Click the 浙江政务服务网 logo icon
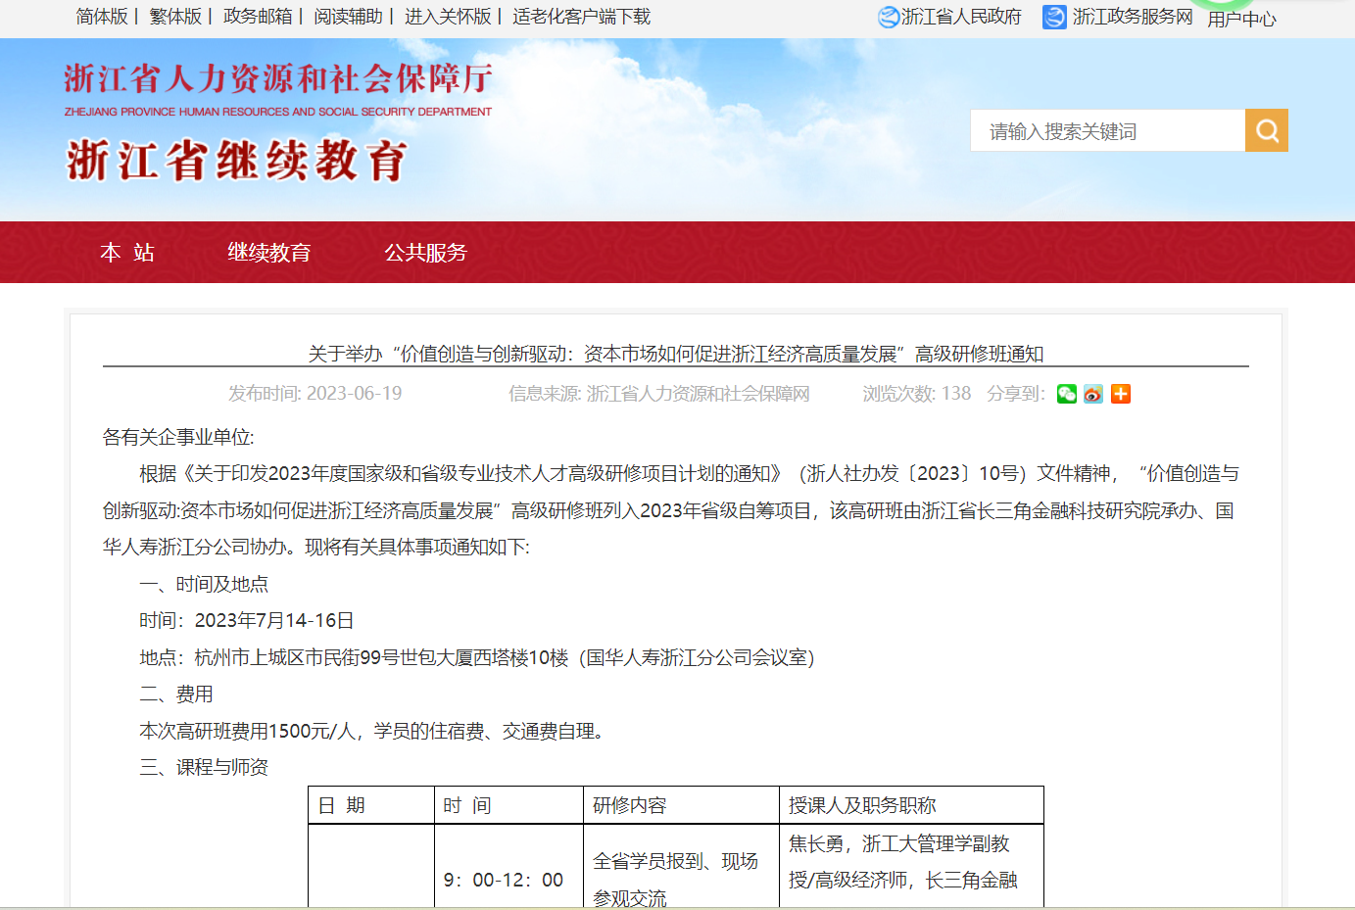Screen dimensions: 1355x910 coord(1054,17)
